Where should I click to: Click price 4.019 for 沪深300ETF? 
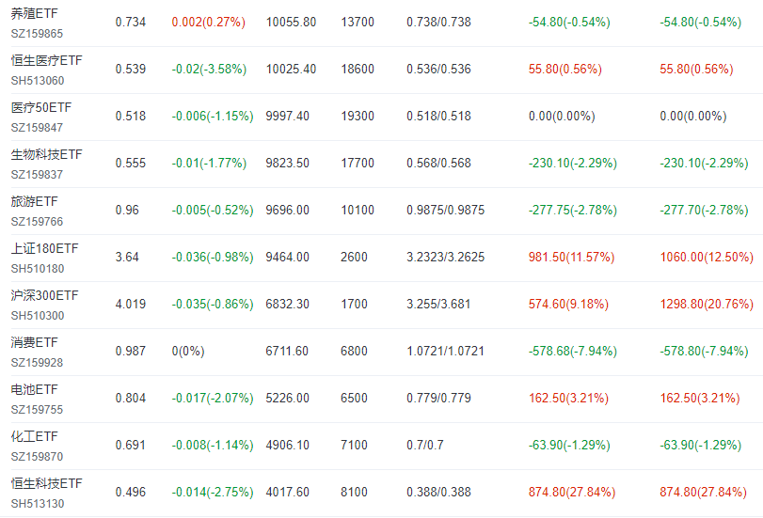pos(131,304)
